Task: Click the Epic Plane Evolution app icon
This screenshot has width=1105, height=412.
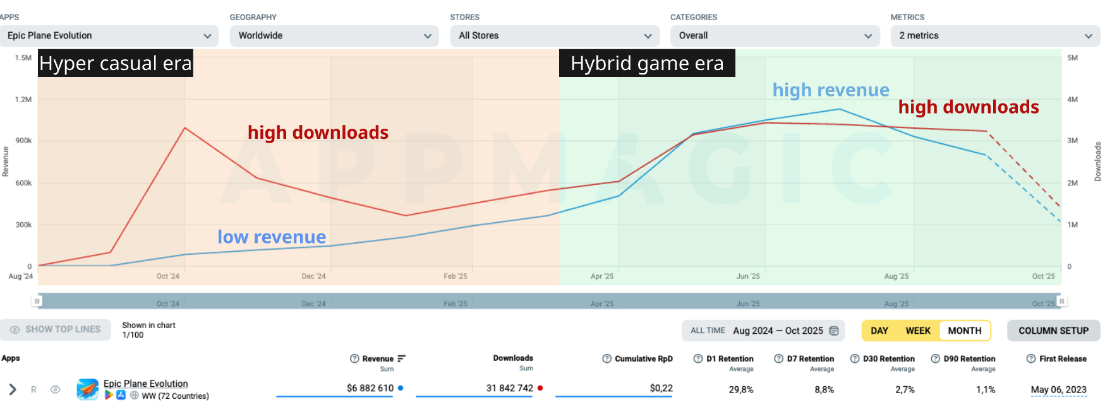Action: point(88,389)
